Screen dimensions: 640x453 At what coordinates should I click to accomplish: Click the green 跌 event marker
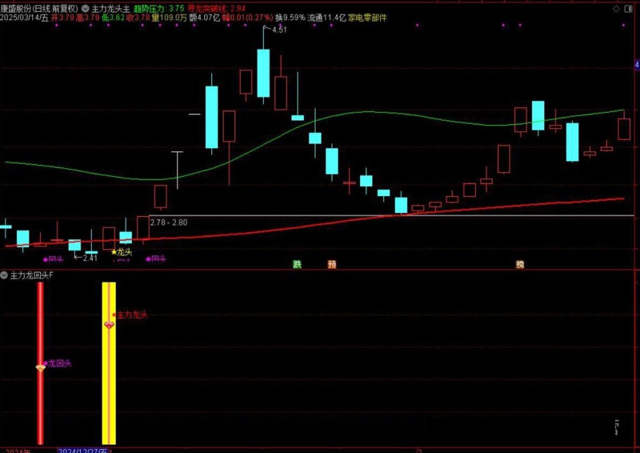[297, 264]
